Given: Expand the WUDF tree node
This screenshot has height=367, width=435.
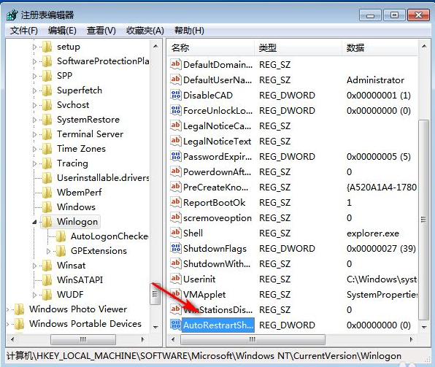Looking at the screenshot, I should [34, 295].
